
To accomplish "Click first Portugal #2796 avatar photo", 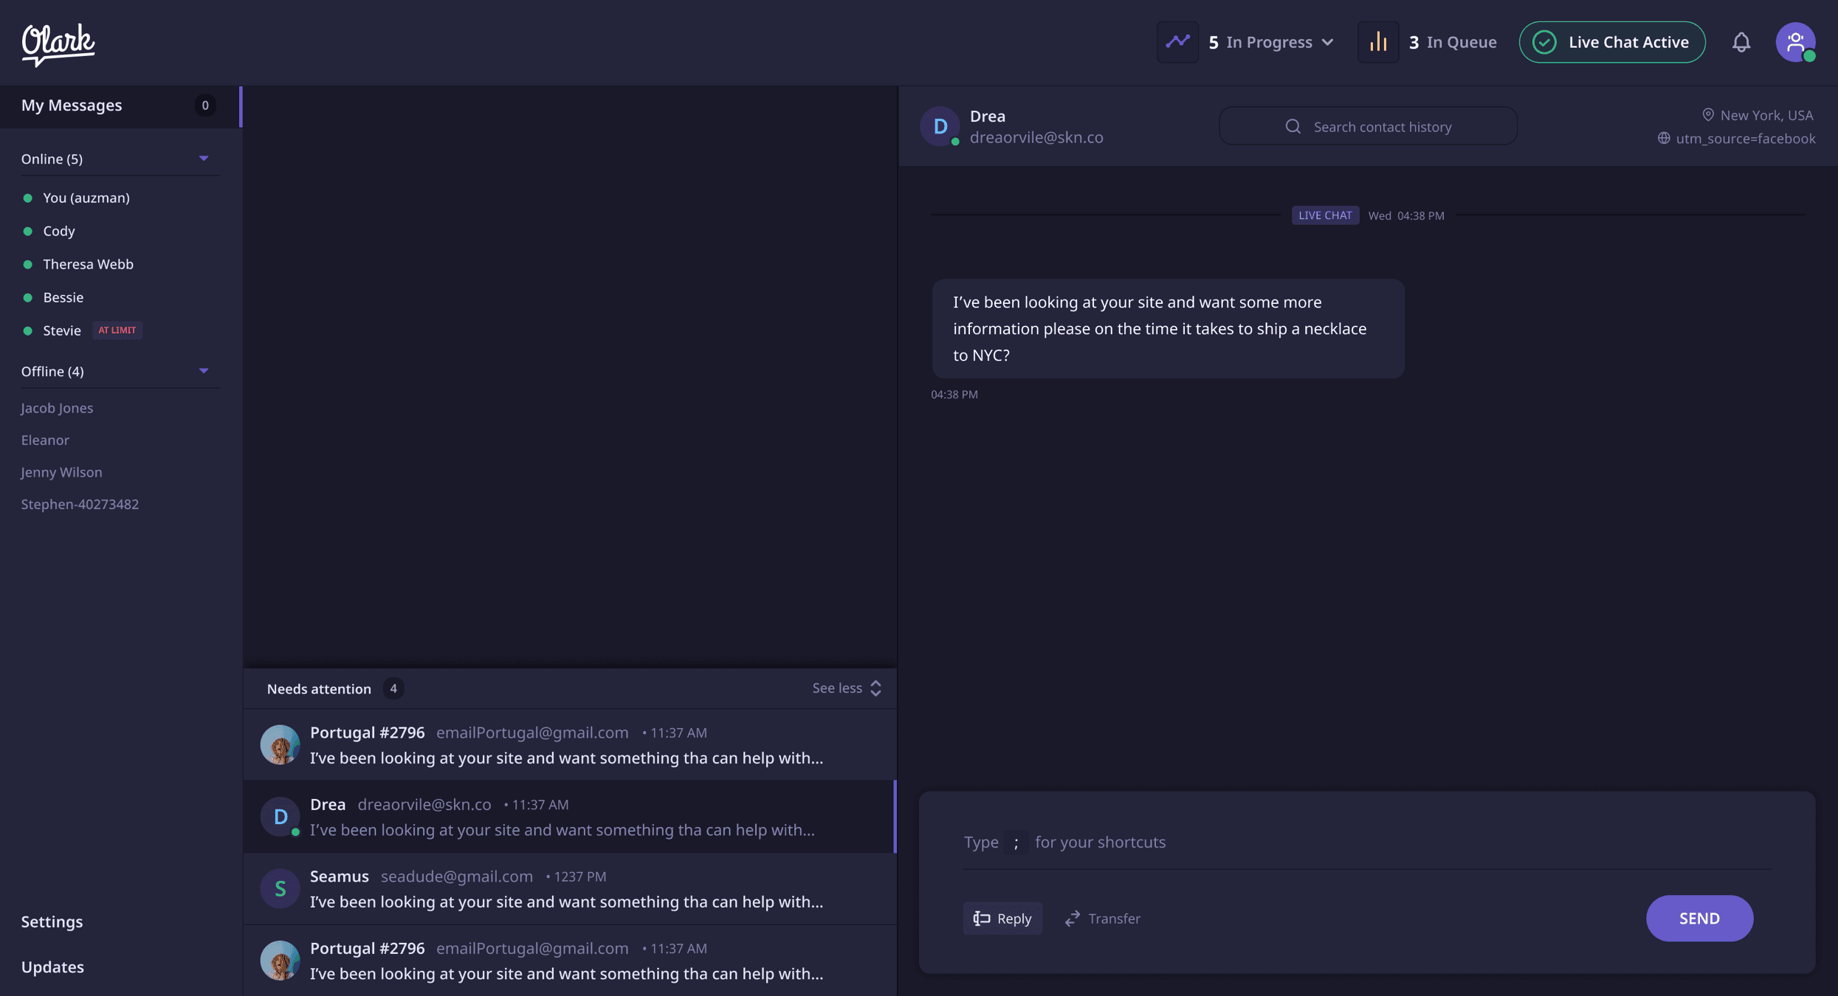I will pyautogui.click(x=280, y=744).
